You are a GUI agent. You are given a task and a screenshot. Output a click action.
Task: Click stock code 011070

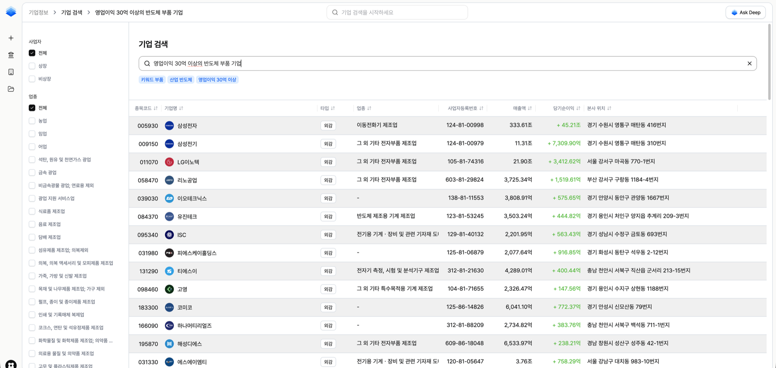click(x=149, y=162)
